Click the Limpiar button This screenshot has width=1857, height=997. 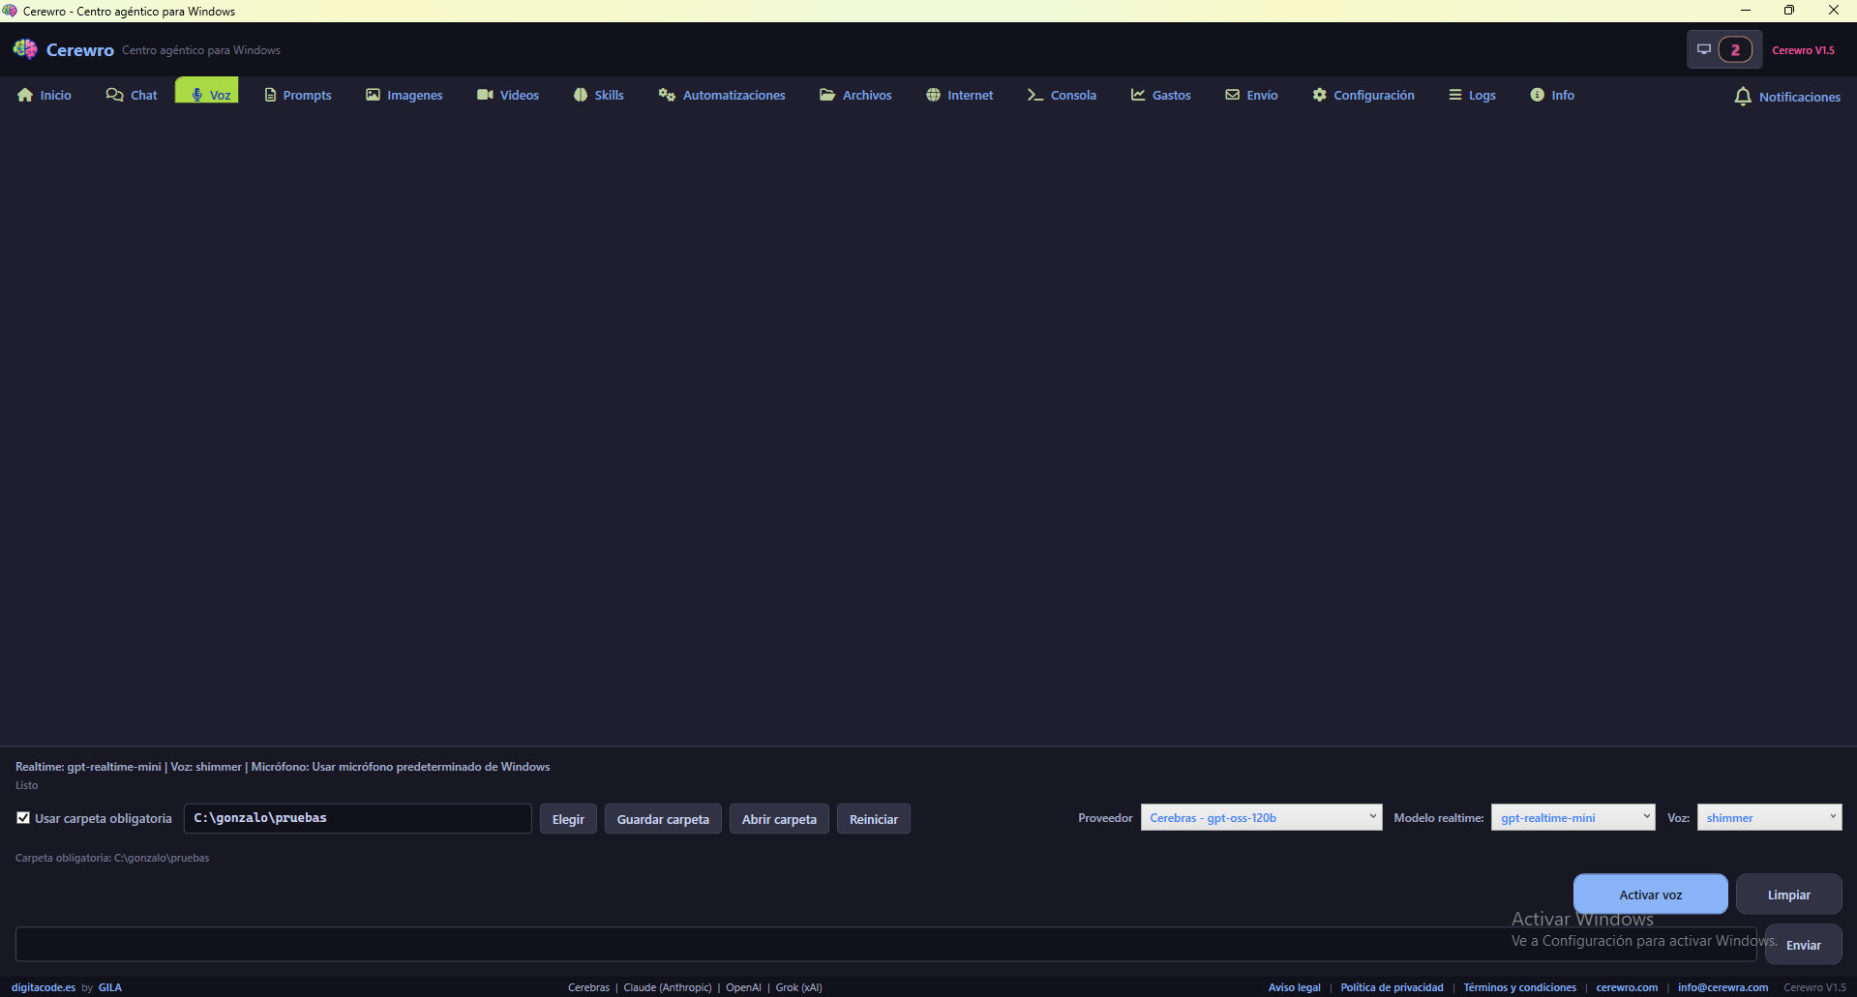(1787, 894)
